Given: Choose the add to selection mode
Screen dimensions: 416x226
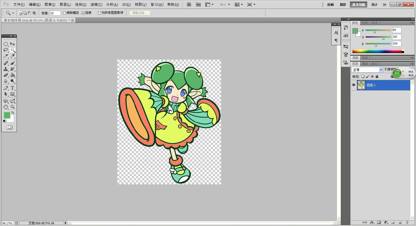Looking at the screenshot, I should click(25, 13).
